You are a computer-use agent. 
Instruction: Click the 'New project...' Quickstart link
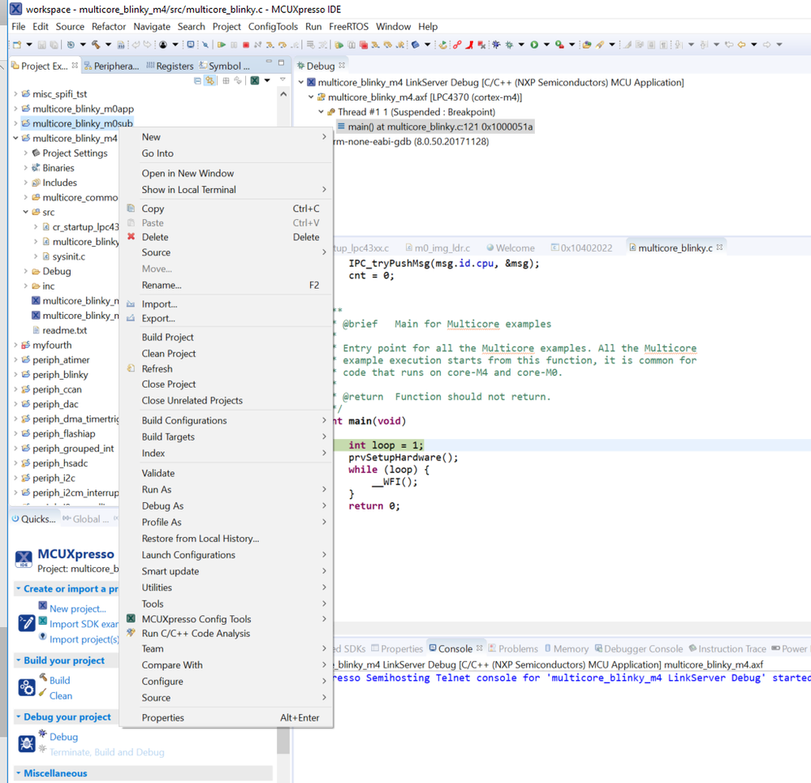click(77, 609)
